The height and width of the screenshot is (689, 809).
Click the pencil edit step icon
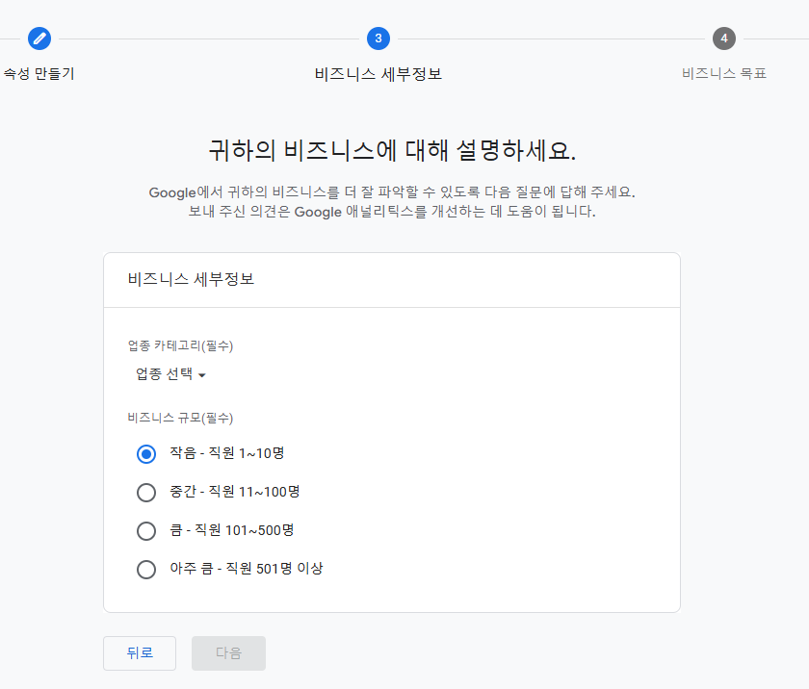pos(39,38)
